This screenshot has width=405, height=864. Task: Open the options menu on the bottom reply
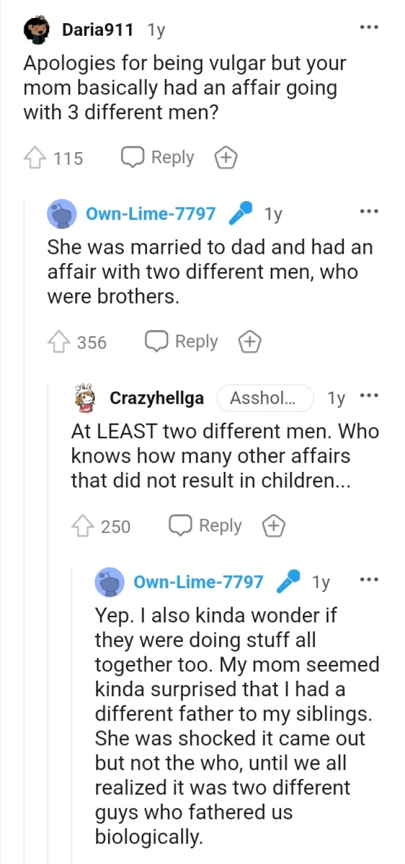[369, 579]
